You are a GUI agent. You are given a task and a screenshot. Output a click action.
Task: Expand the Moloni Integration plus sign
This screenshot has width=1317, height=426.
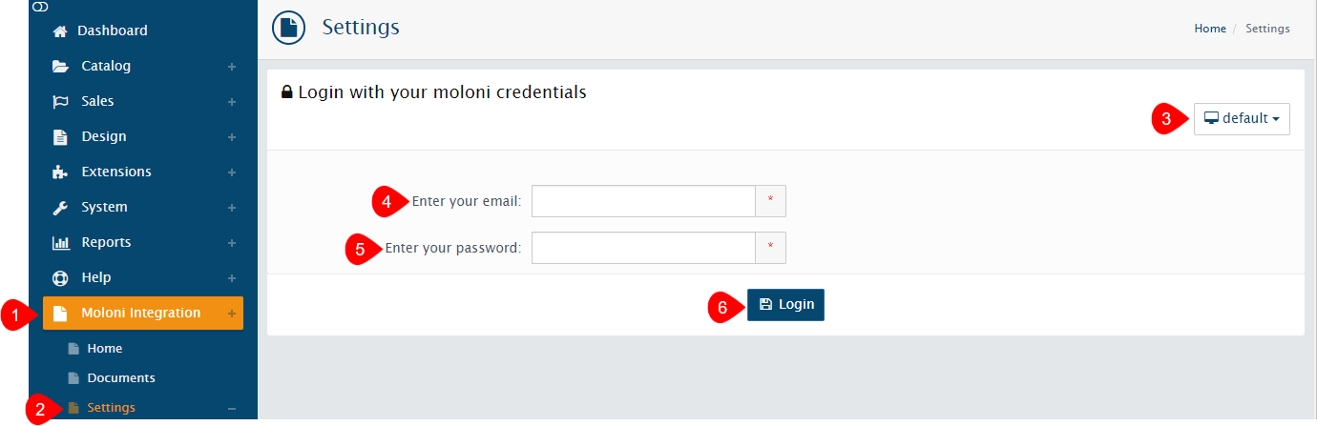click(232, 314)
